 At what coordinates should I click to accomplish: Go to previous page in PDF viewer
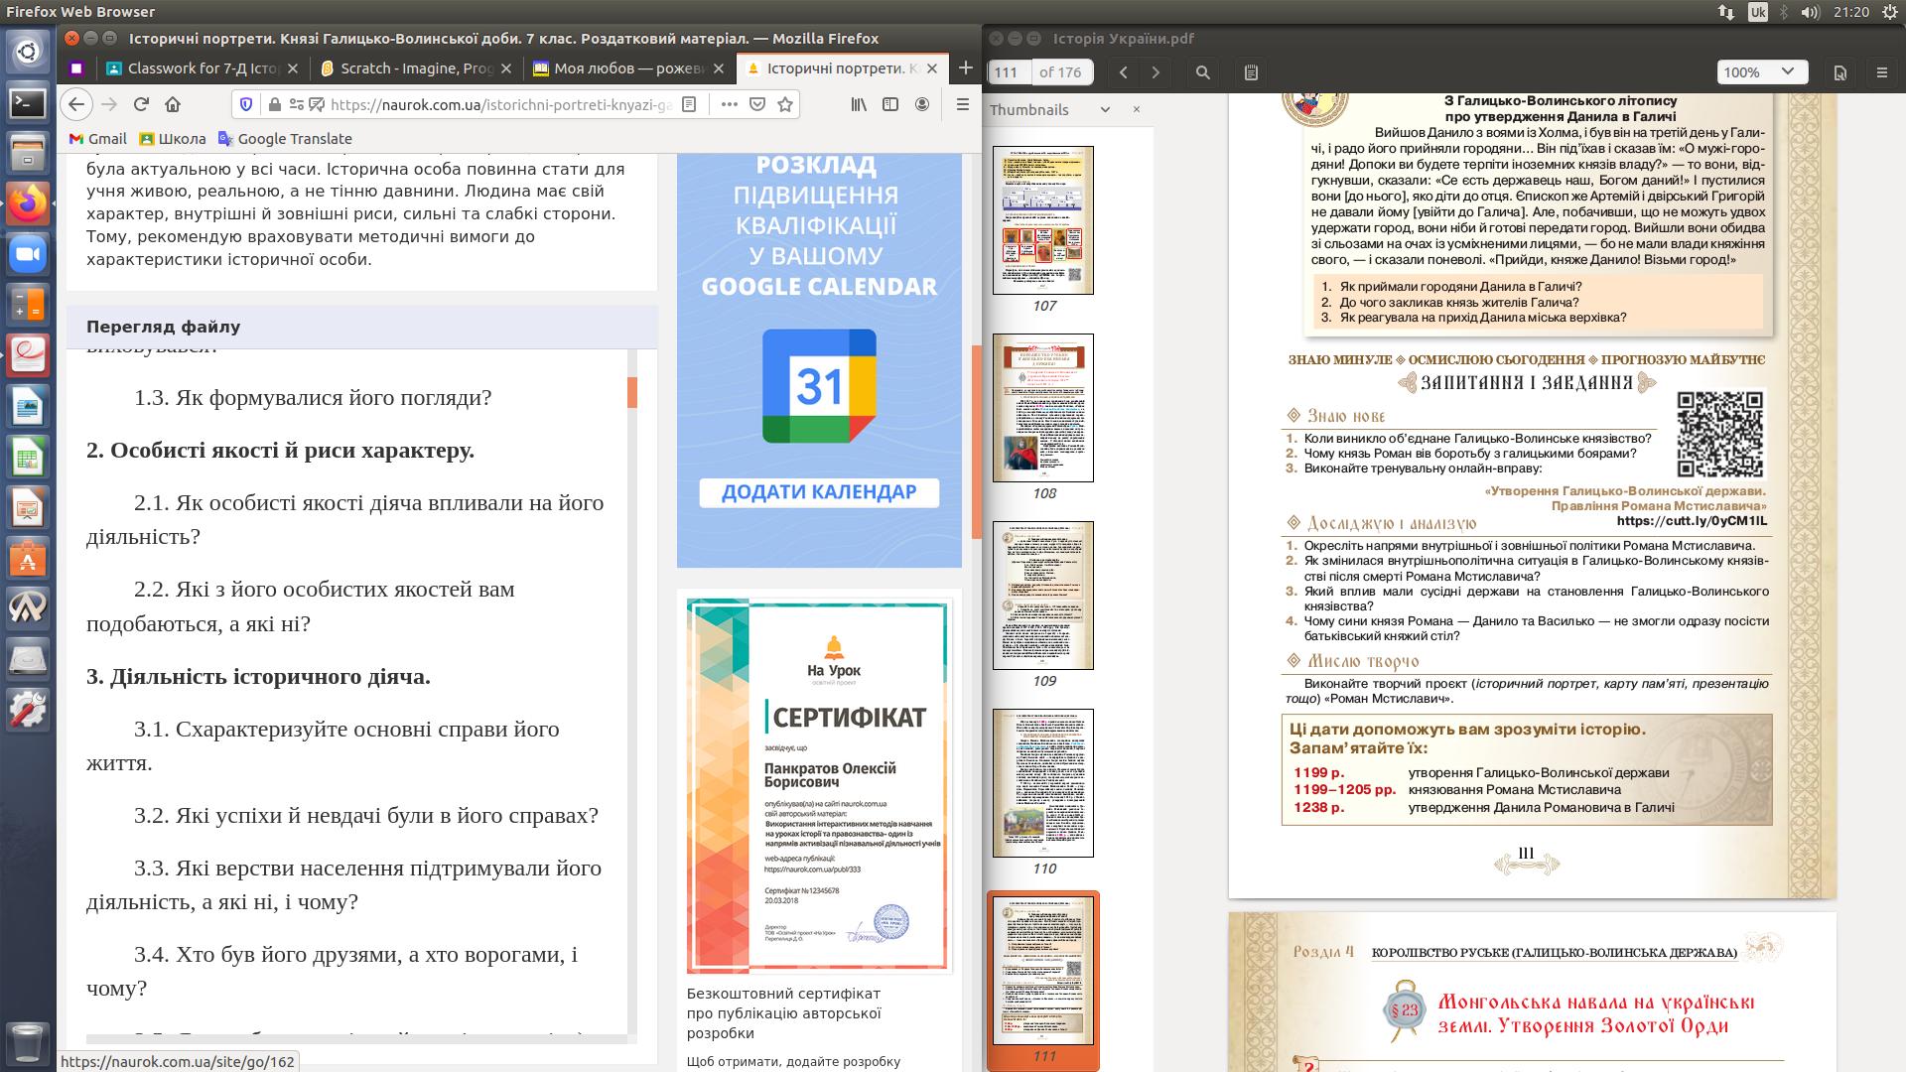1124,72
